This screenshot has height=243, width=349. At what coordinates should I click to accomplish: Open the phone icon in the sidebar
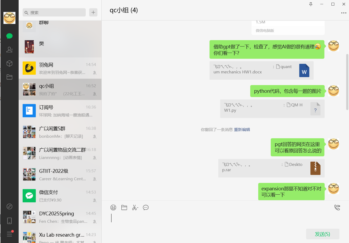10,221
